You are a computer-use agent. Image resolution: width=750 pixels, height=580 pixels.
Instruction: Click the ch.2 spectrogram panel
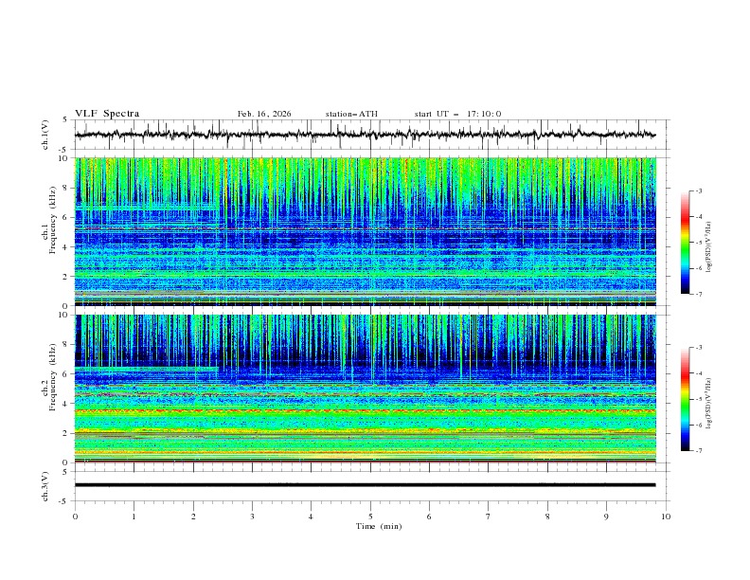[366, 389]
